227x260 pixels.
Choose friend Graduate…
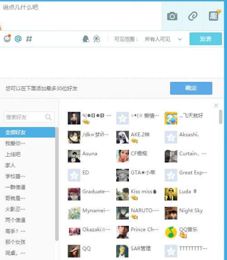click(89, 194)
